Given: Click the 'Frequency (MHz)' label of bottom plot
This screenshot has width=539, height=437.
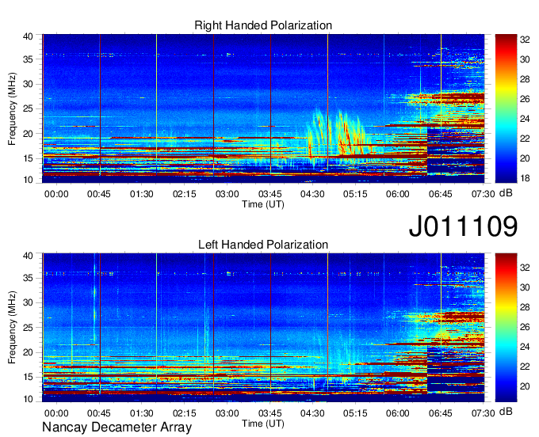Looking at the screenshot, I should [x=12, y=328].
